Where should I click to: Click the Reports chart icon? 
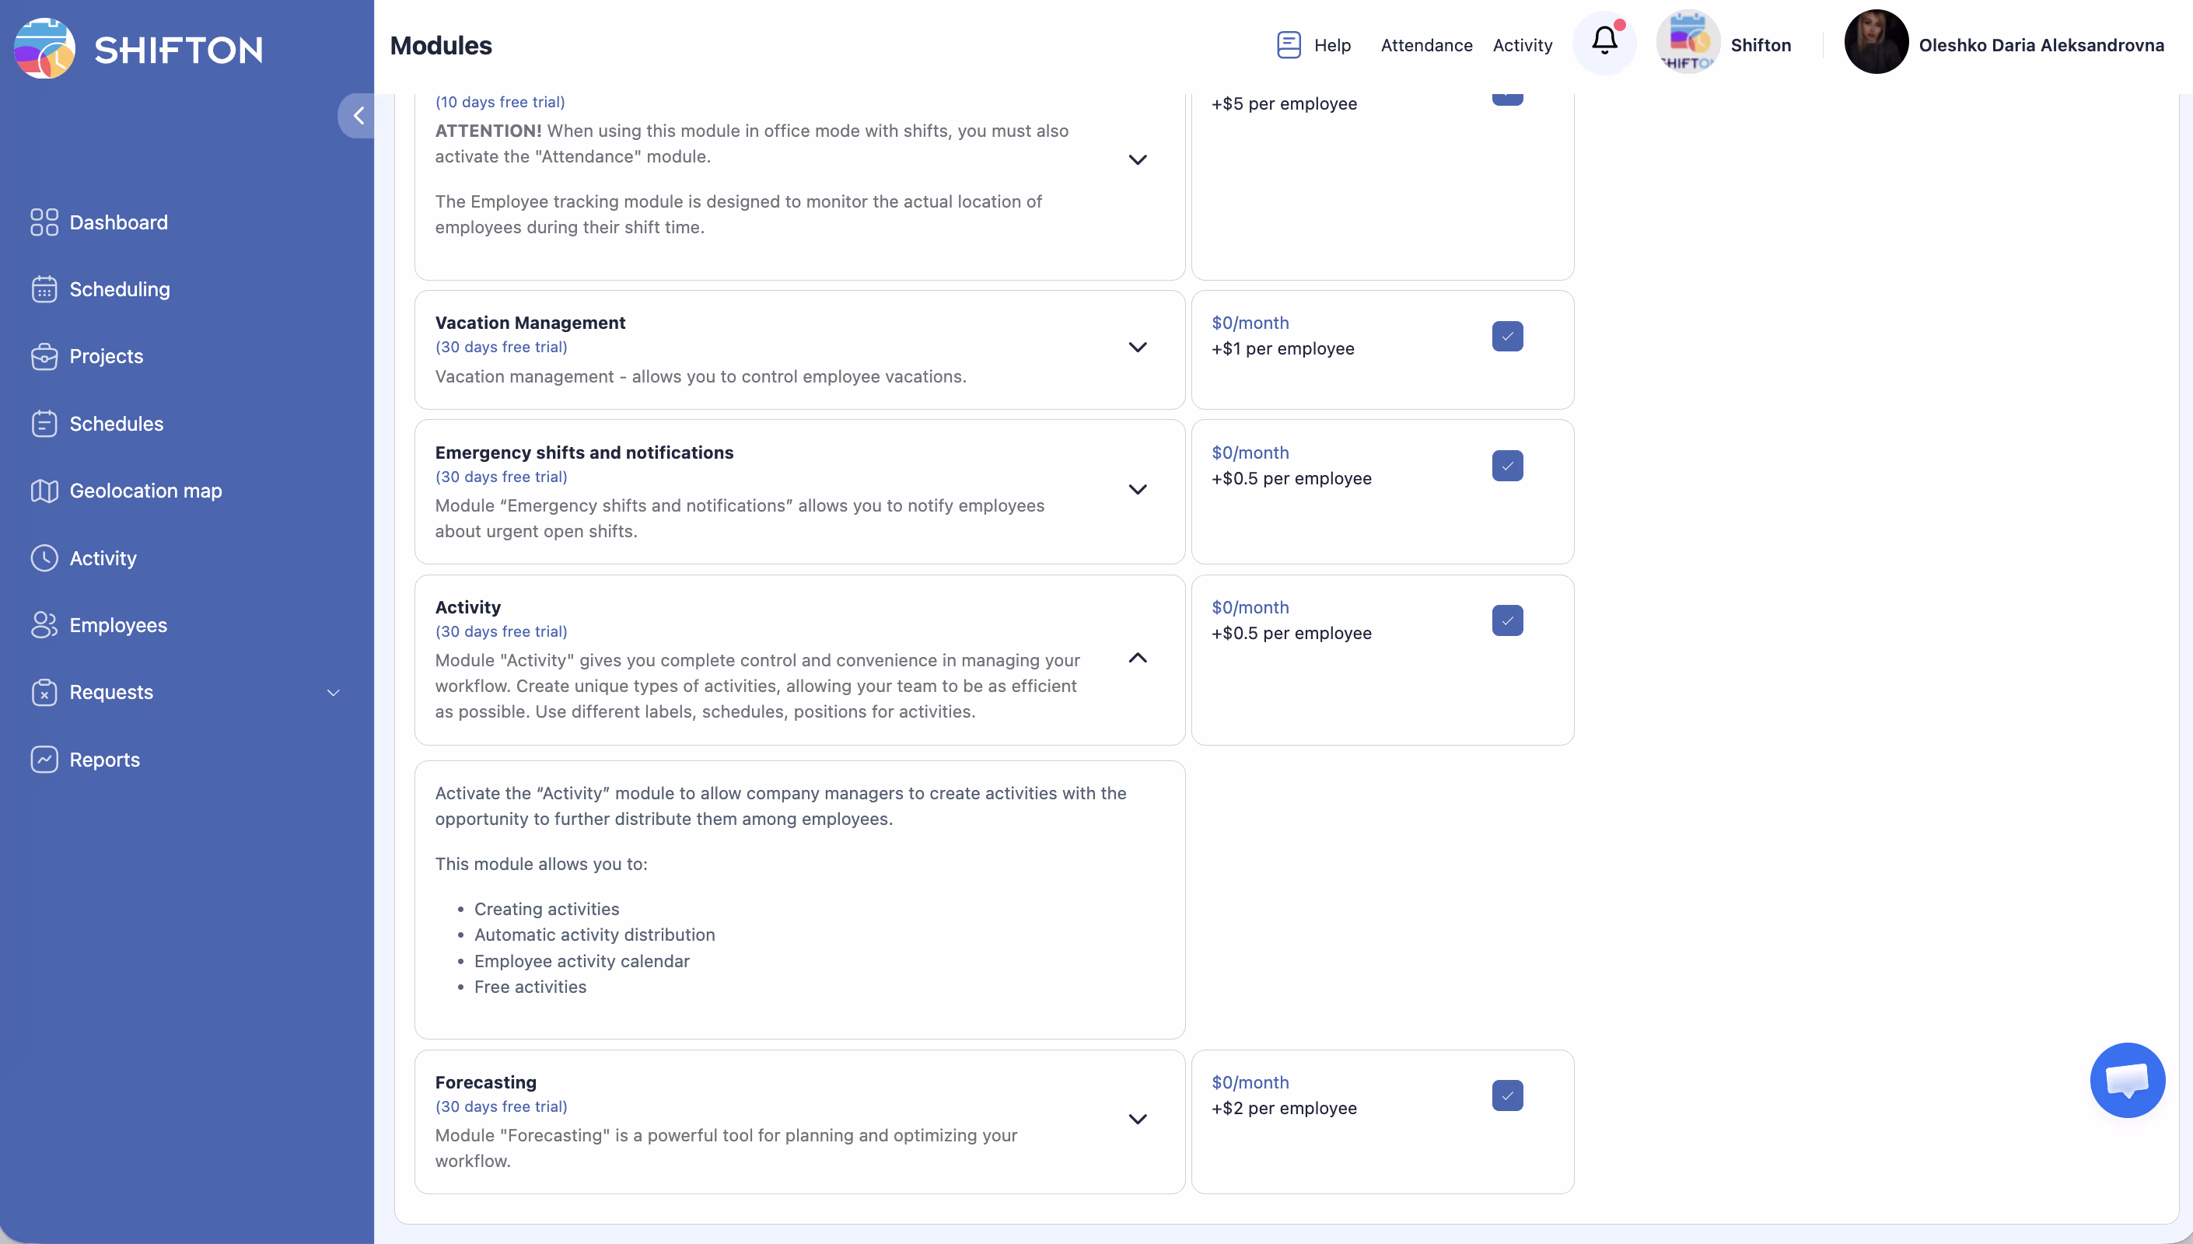click(x=44, y=760)
